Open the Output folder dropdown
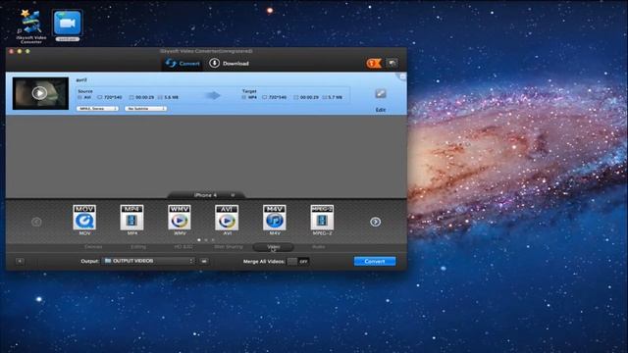 pyautogui.click(x=148, y=261)
